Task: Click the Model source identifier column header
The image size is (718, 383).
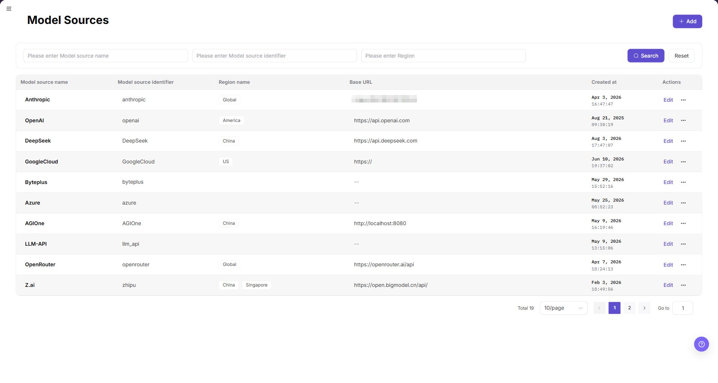Action: 145,82
